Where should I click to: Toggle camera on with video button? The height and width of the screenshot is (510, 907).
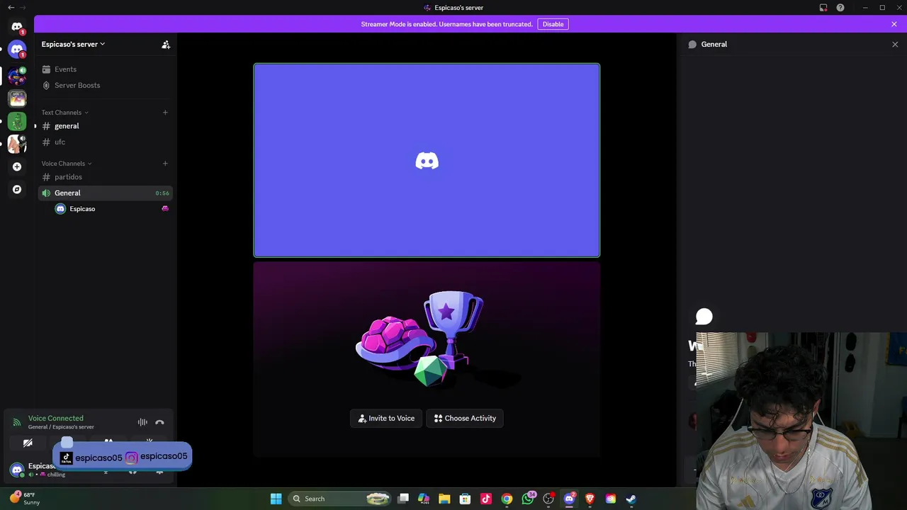point(28,443)
